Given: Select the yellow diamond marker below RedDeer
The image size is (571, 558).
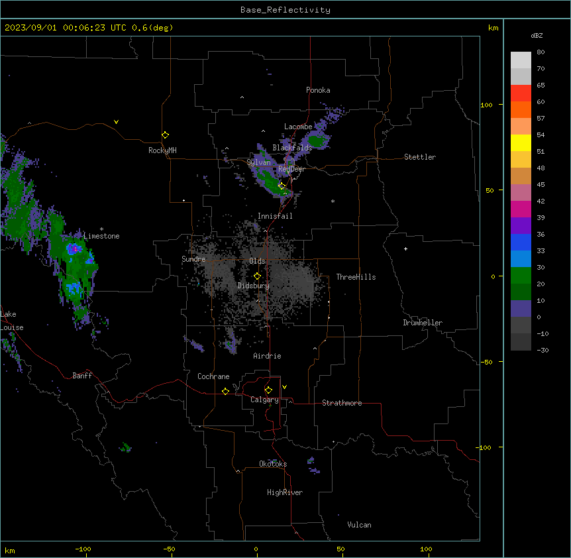Looking at the screenshot, I should (282, 186).
